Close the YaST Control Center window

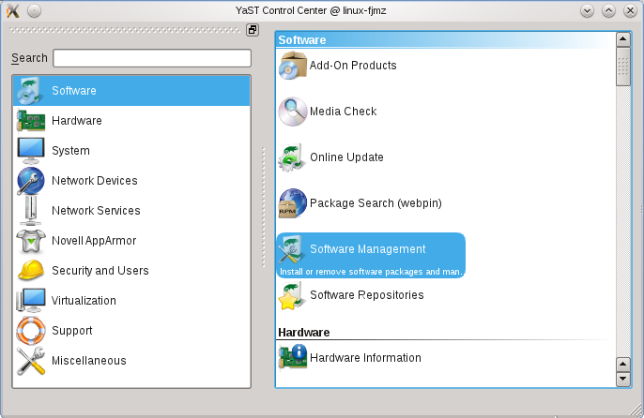tap(630, 10)
